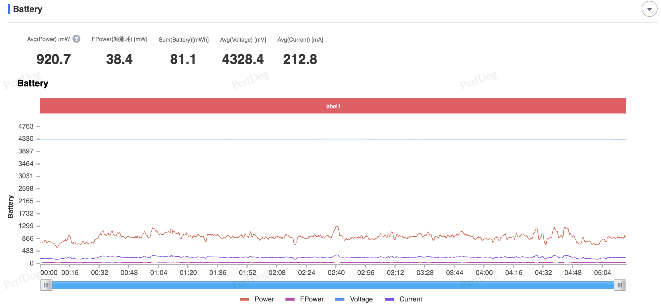This screenshot has height=304, width=661.
Task: Click the left handle of range slider
Action: click(46, 285)
